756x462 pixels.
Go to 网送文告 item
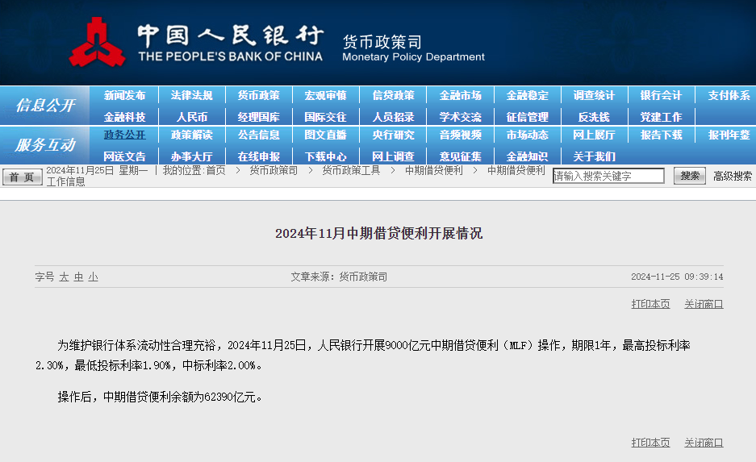click(x=124, y=156)
